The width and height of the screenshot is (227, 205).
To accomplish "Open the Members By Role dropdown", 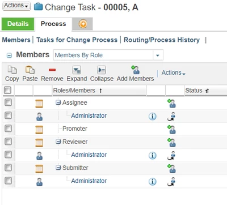I will (108, 55).
